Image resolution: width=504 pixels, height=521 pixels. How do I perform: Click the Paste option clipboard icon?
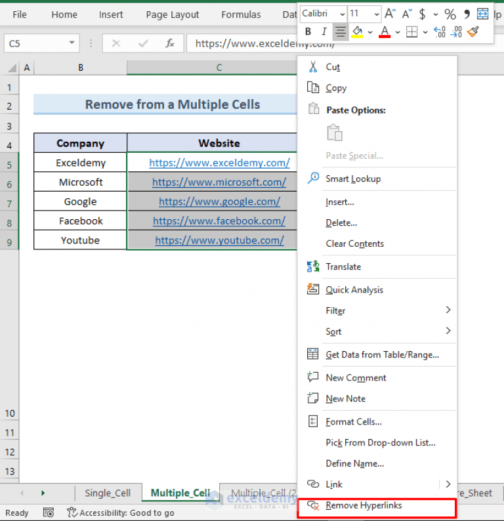click(335, 133)
